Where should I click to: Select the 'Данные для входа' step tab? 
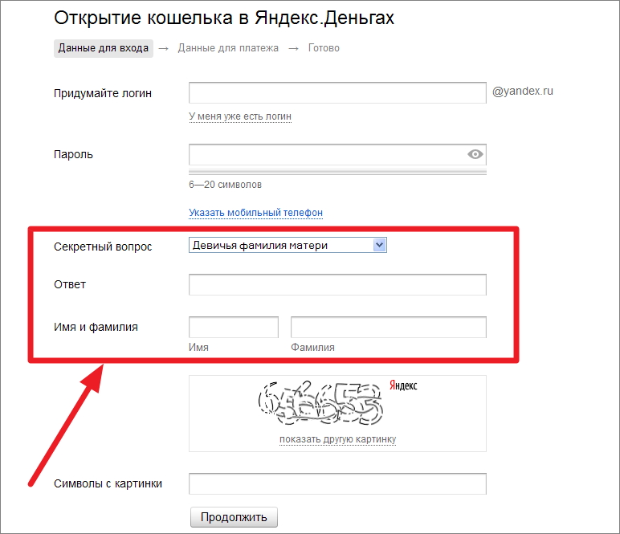pyautogui.click(x=104, y=48)
